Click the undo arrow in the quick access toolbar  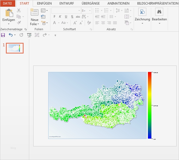tap(10, 35)
